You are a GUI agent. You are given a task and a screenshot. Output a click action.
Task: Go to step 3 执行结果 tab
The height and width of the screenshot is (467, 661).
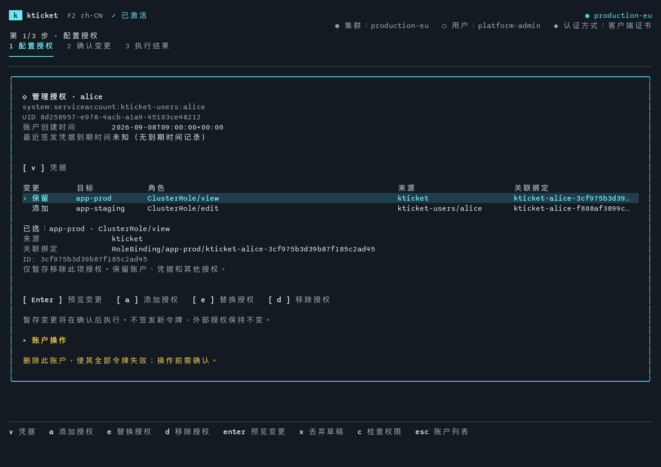[147, 46]
